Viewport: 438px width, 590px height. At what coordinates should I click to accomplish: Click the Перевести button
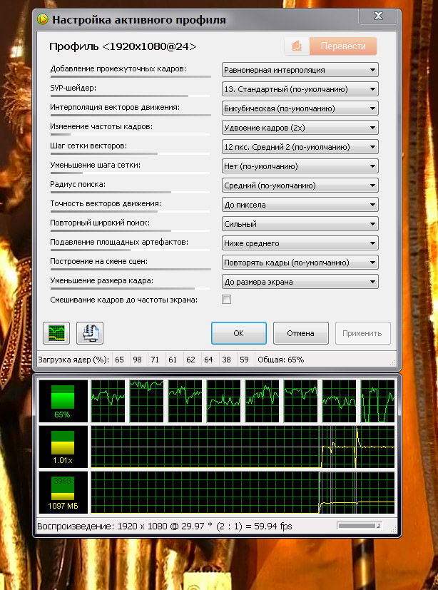(x=343, y=46)
